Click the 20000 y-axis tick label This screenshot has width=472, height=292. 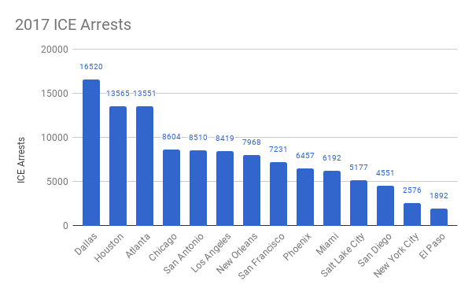click(x=54, y=50)
